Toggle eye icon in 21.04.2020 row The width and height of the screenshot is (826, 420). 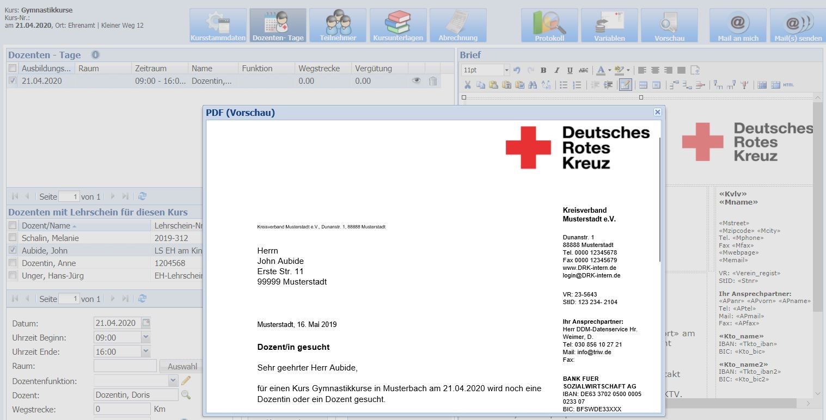pyautogui.click(x=416, y=81)
